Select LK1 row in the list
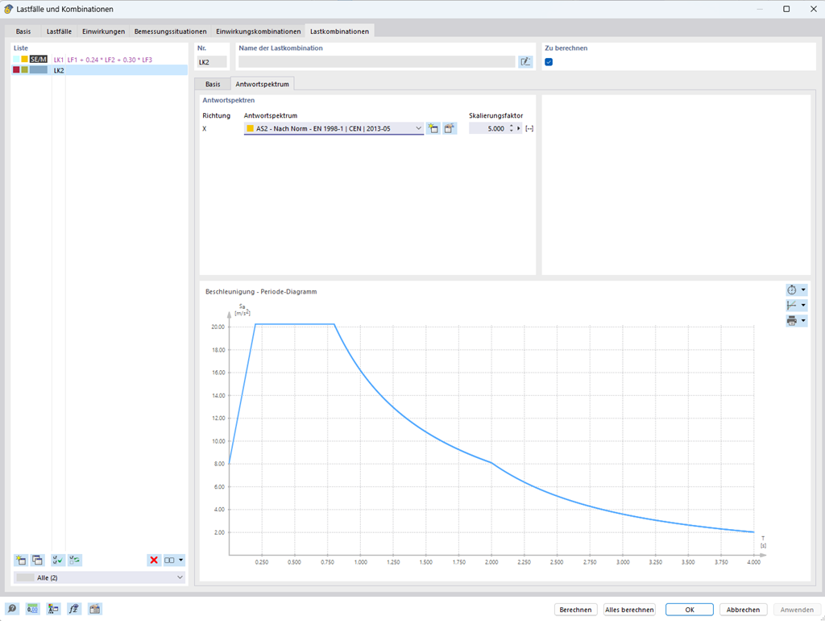The height and width of the screenshot is (621, 825). (x=99, y=60)
